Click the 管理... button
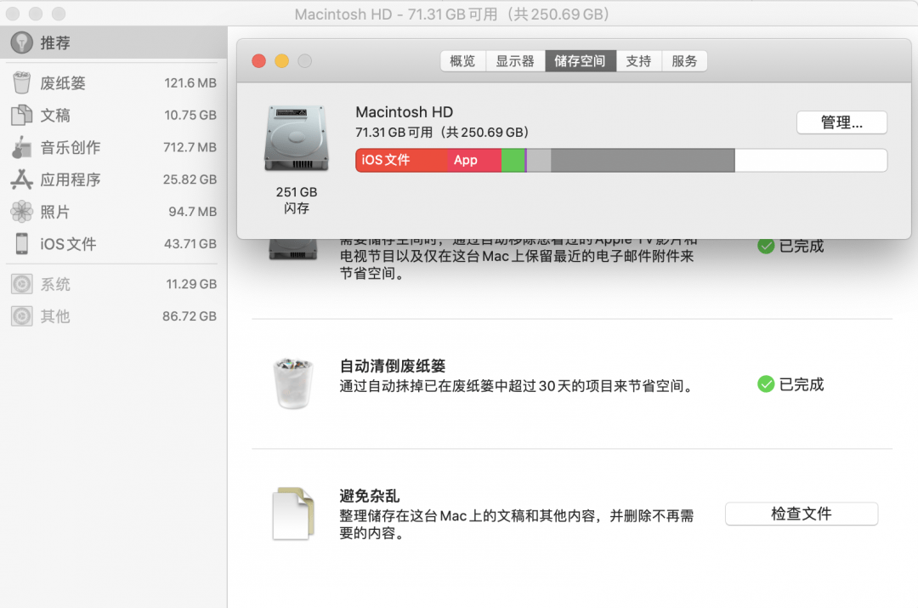 [x=841, y=122]
